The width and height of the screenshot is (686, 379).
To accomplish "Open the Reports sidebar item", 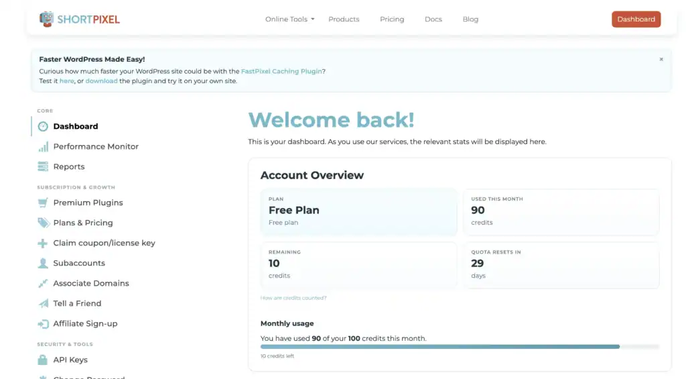I will (x=69, y=166).
